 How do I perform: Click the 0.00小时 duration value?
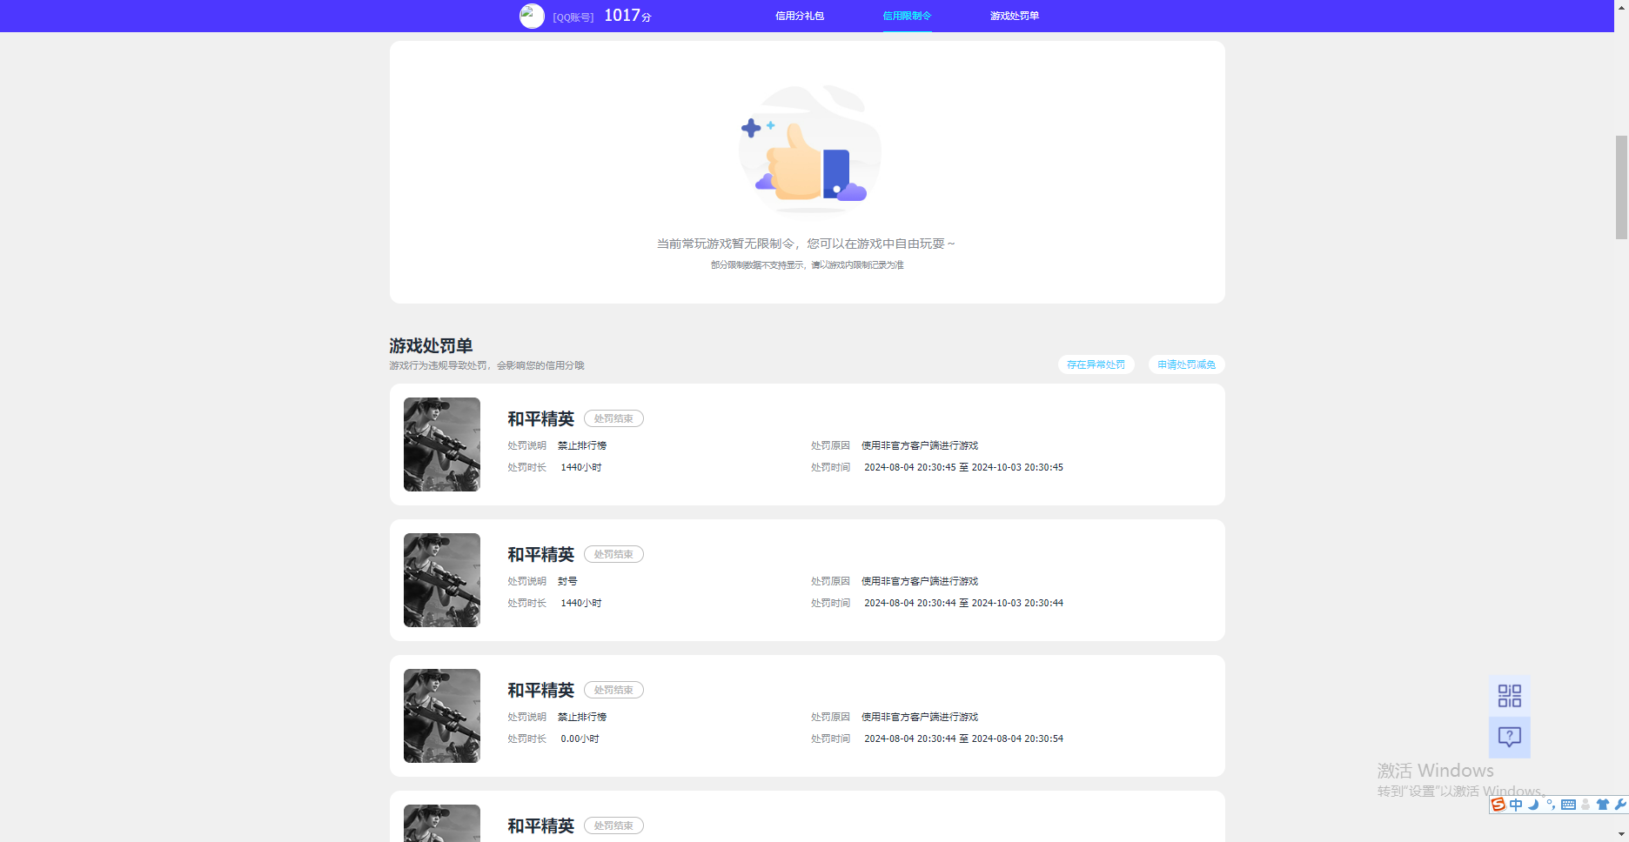tap(580, 738)
